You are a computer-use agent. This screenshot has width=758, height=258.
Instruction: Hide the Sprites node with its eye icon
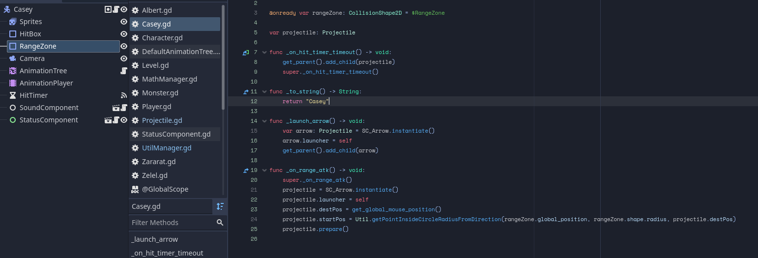(124, 22)
